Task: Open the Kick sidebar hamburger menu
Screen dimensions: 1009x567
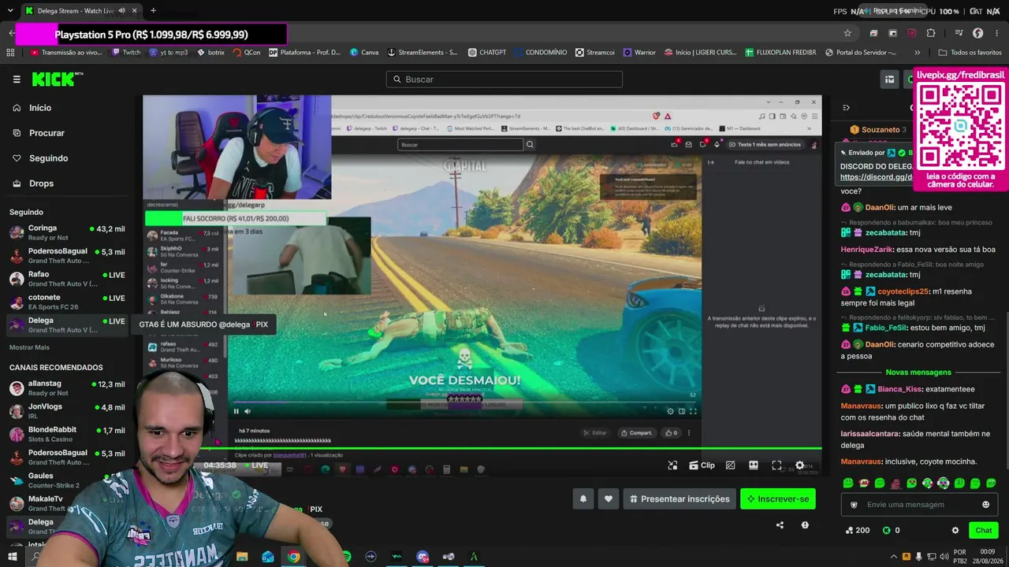Action: [17, 80]
